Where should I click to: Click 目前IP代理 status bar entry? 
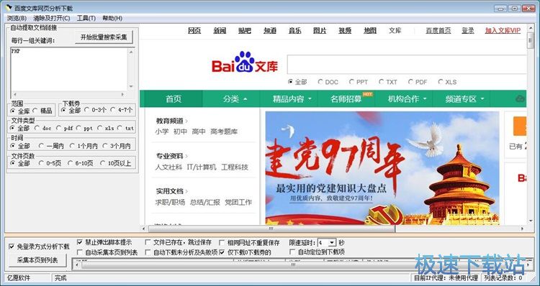click(446, 278)
